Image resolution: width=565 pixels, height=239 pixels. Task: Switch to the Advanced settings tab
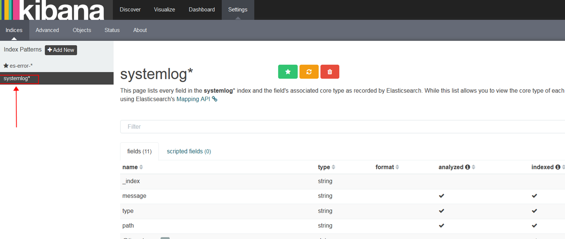(x=47, y=30)
